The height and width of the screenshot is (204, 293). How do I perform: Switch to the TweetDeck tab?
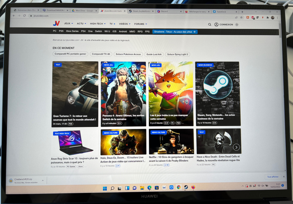225,12
